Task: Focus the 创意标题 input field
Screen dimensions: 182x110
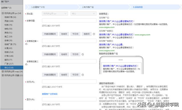Action: pos(69,20)
